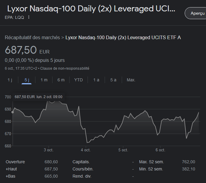Open the three-dot menu beside EPA: LQQ
206x183 pixels.
[29, 17]
